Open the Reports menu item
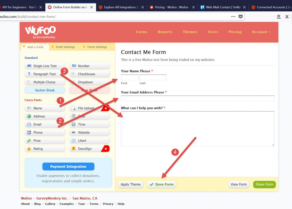The image size is (292, 209). coord(165,32)
